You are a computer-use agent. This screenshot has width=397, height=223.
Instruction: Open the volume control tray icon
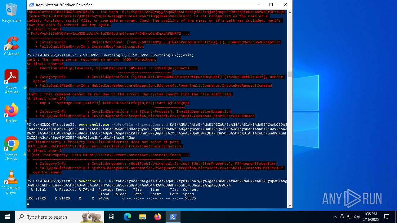(x=357, y=217)
